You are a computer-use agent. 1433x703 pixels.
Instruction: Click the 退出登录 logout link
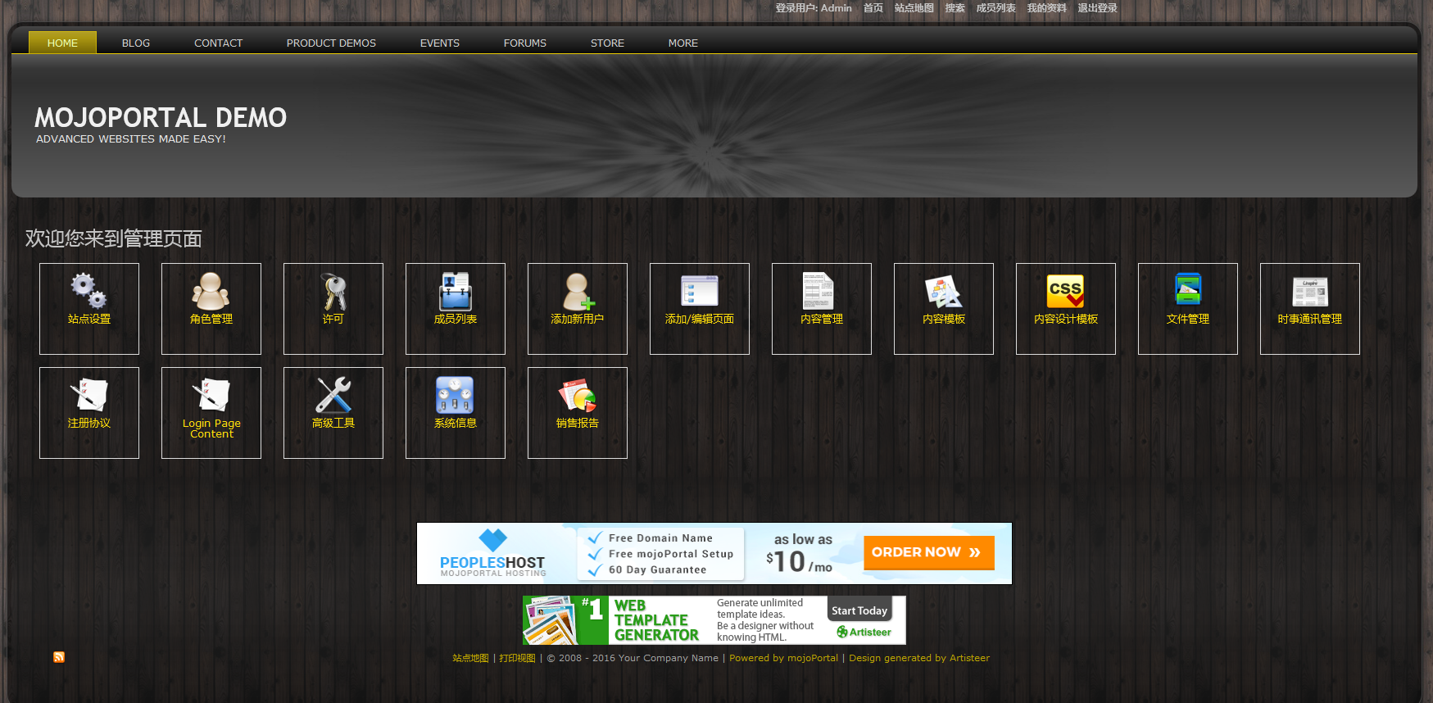(x=1097, y=8)
